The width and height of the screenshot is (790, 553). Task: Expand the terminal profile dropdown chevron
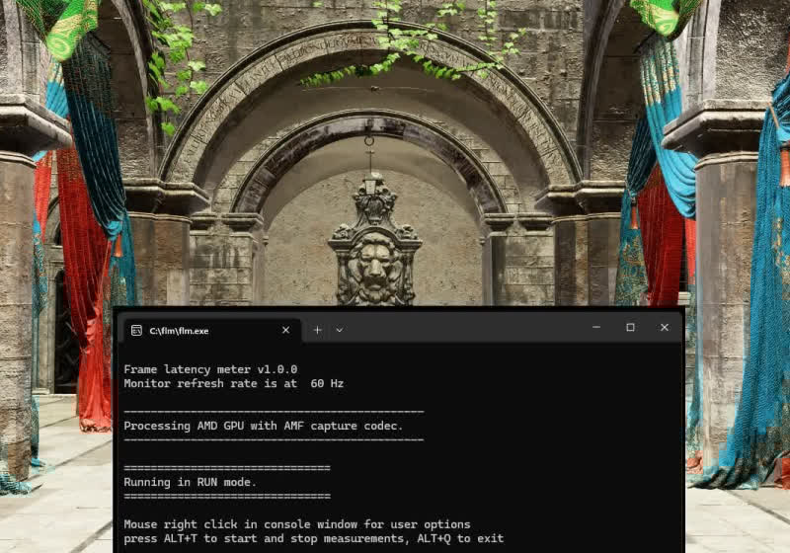click(340, 330)
